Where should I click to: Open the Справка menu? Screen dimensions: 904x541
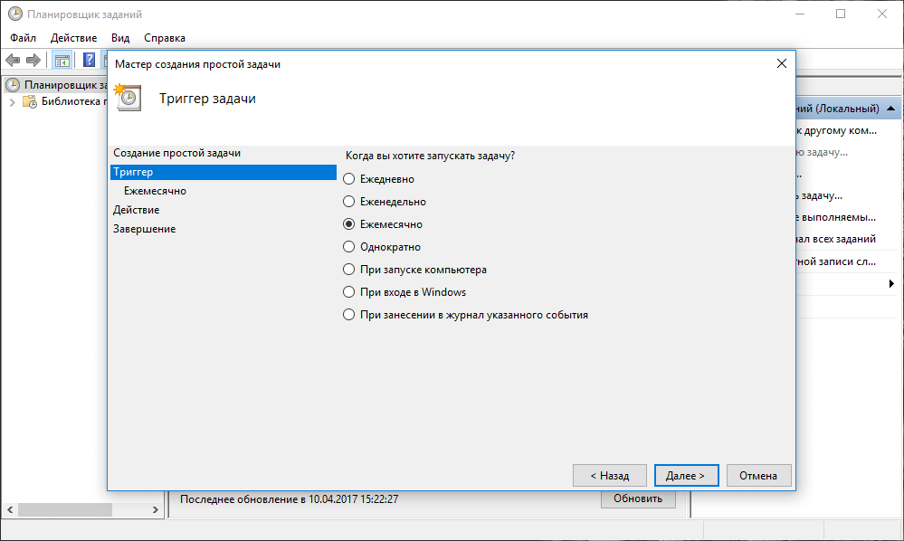165,38
